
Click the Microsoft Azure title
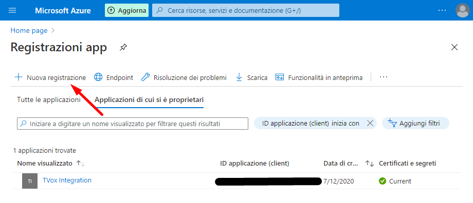[63, 11]
